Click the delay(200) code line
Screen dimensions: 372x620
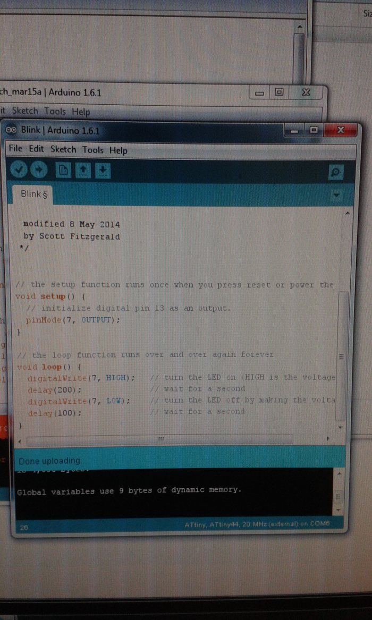[55, 389]
